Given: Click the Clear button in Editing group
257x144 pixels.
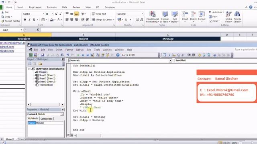Looking at the screenshot, I should tap(214, 21).
